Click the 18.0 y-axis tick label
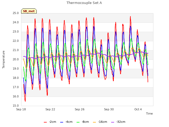 pos(16,78)
